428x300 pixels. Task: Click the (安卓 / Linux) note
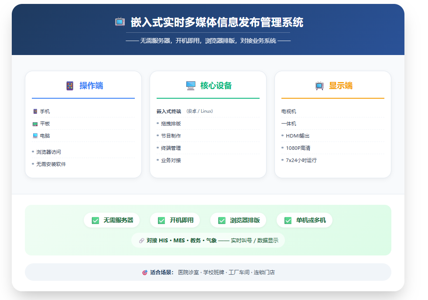tap(199, 111)
